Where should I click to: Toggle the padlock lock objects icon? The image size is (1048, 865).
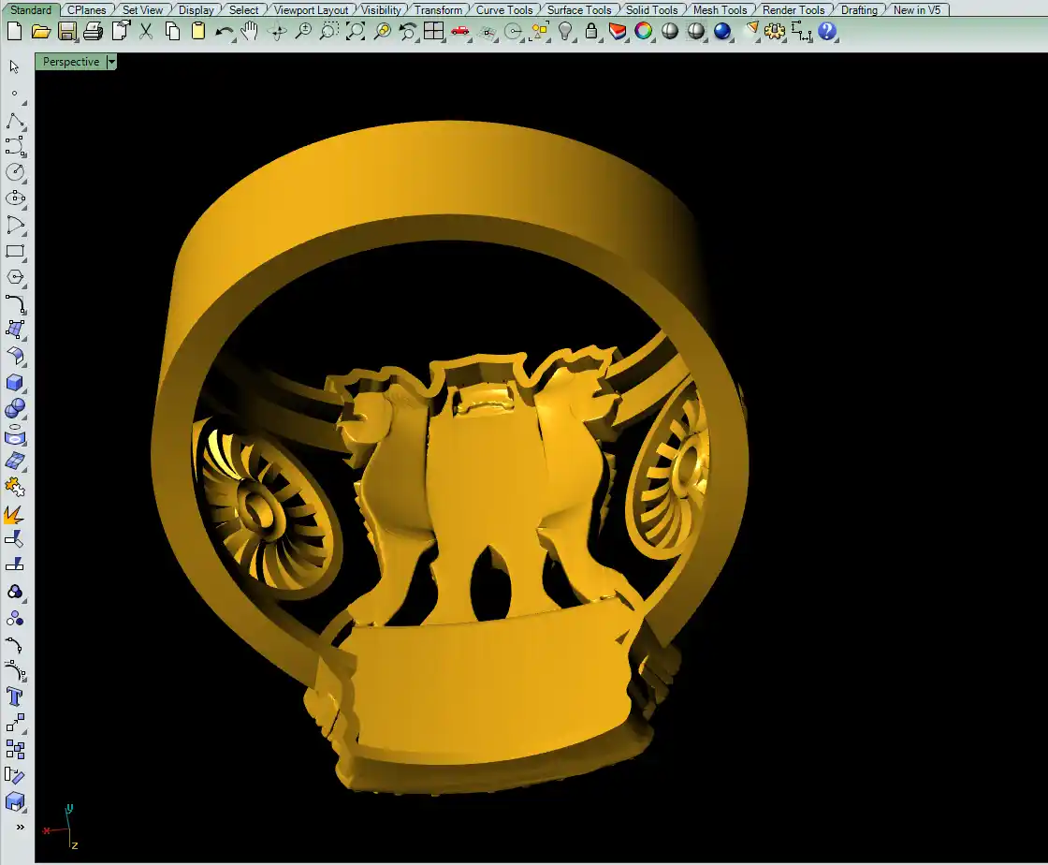pyautogui.click(x=591, y=32)
